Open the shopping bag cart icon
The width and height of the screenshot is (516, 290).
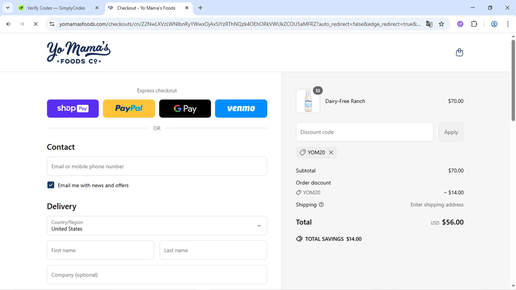(x=459, y=52)
